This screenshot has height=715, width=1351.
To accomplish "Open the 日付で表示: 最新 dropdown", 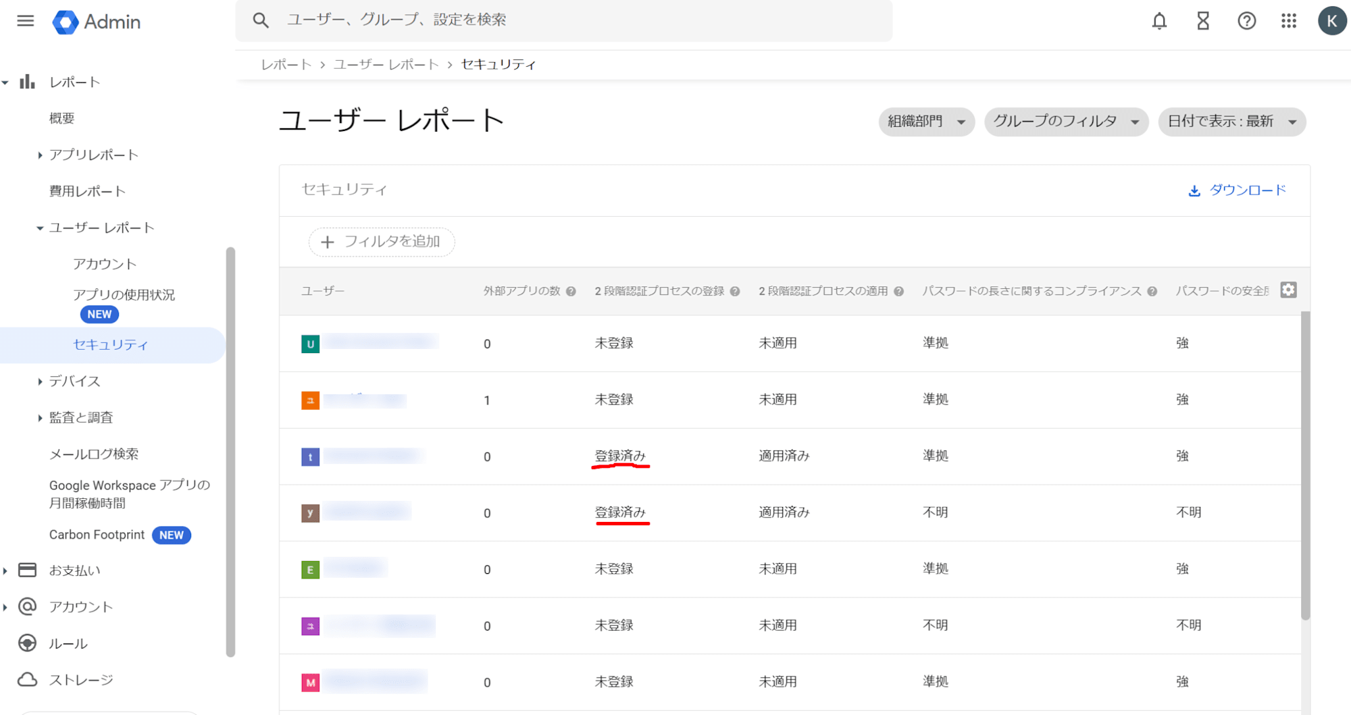I will 1231,122.
